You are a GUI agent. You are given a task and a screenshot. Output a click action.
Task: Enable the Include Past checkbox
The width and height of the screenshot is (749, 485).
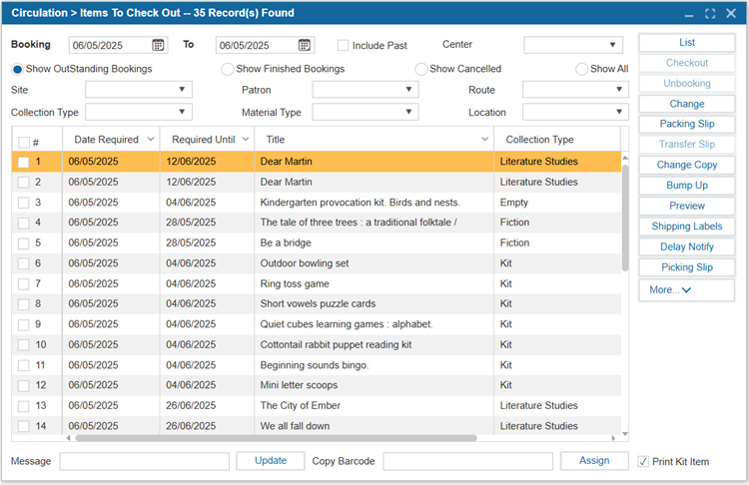pyautogui.click(x=344, y=45)
